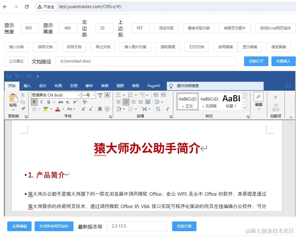Switch to the 插入 ribbon tab
The width and height of the screenshot is (296, 236).
[x=27, y=86]
